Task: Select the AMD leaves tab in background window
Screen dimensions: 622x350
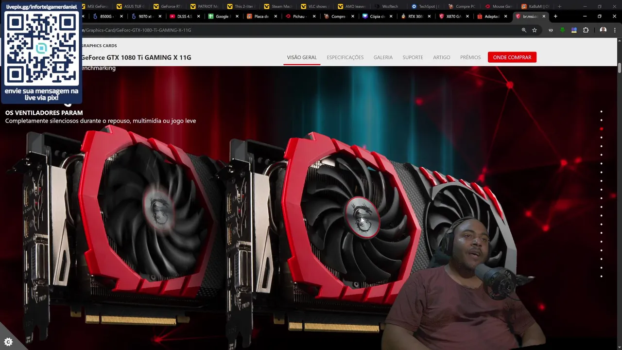Action: [354, 6]
